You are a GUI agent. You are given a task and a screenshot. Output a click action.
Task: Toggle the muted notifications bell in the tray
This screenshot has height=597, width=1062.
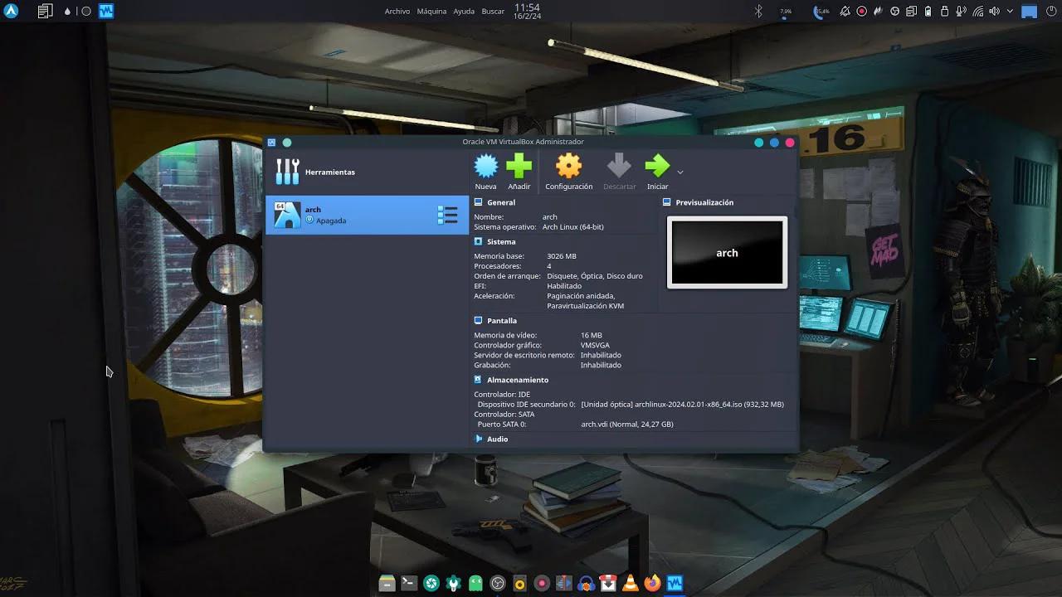pos(845,11)
